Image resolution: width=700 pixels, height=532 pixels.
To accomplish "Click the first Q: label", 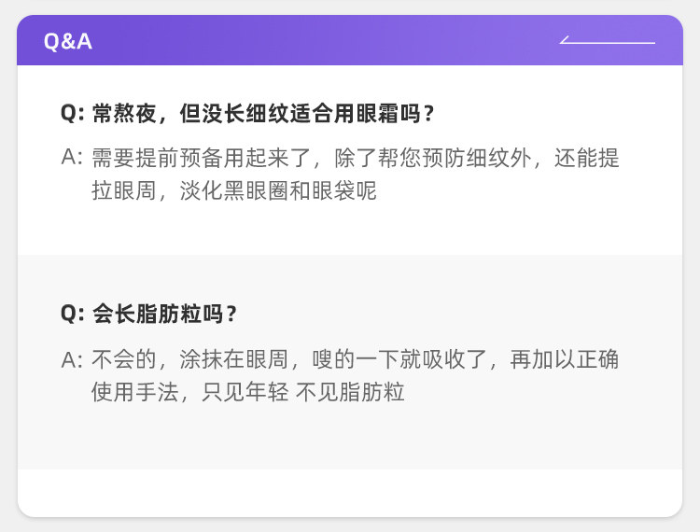I will click(x=73, y=114).
